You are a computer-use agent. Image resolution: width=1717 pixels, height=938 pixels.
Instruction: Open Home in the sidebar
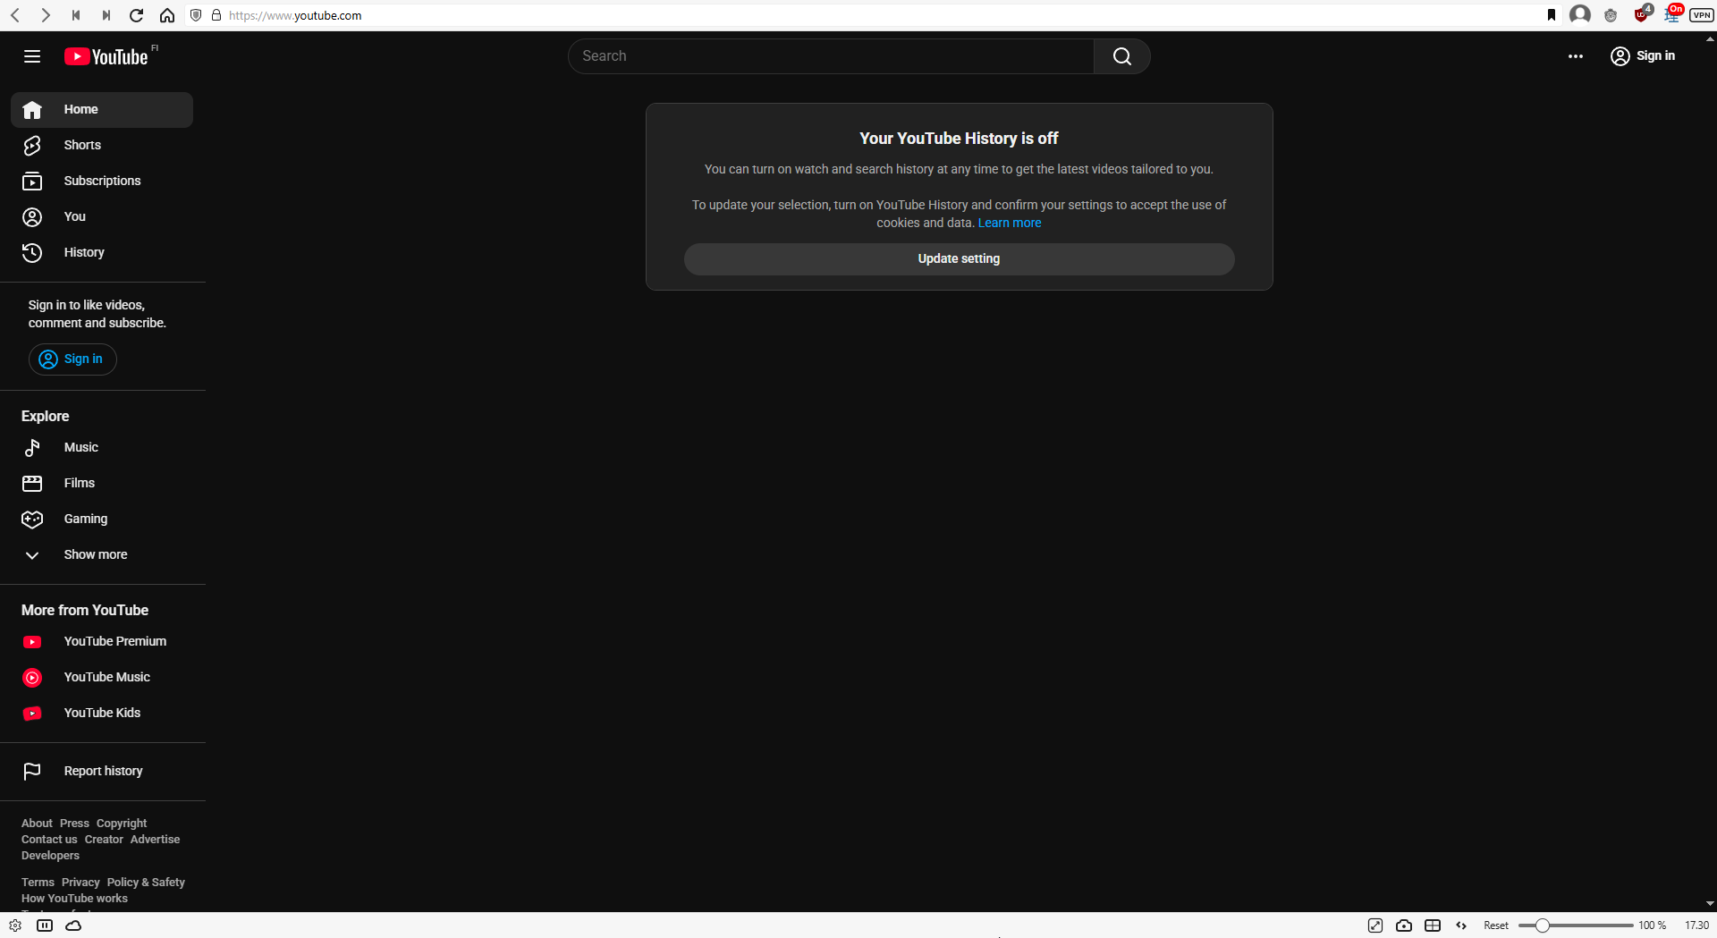point(102,110)
